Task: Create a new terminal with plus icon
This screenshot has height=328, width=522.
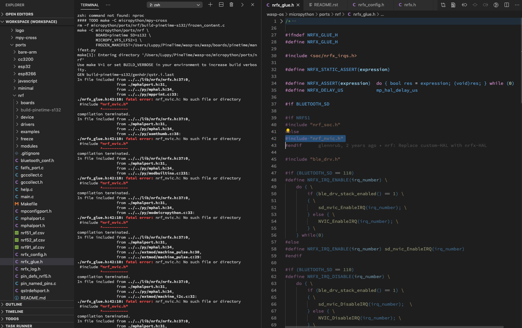Action: click(210, 5)
